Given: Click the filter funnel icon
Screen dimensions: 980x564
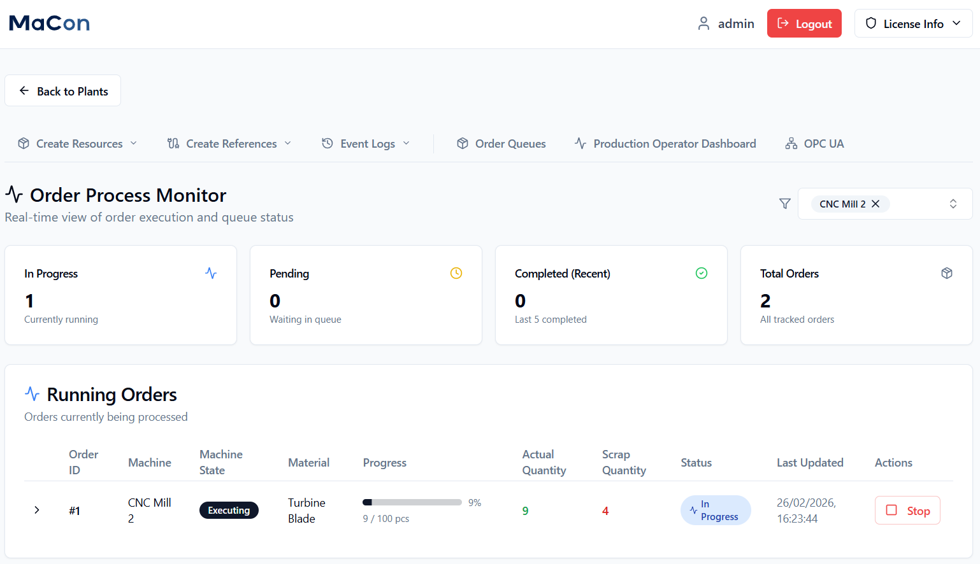Looking at the screenshot, I should click(785, 204).
